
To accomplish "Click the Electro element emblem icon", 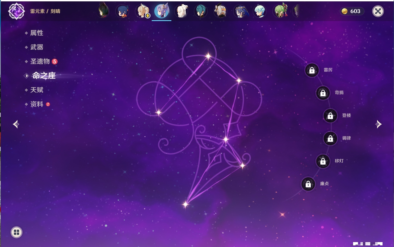I will (16, 11).
